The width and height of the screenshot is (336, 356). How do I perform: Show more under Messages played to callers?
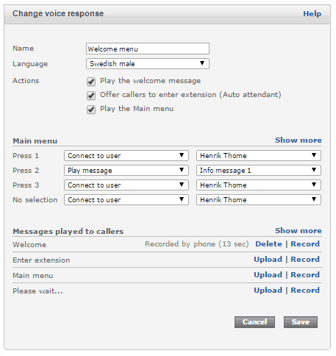pyautogui.click(x=299, y=231)
